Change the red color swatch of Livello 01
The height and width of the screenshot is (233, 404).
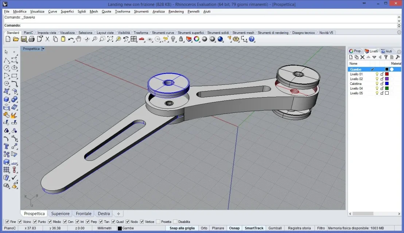(387, 74)
